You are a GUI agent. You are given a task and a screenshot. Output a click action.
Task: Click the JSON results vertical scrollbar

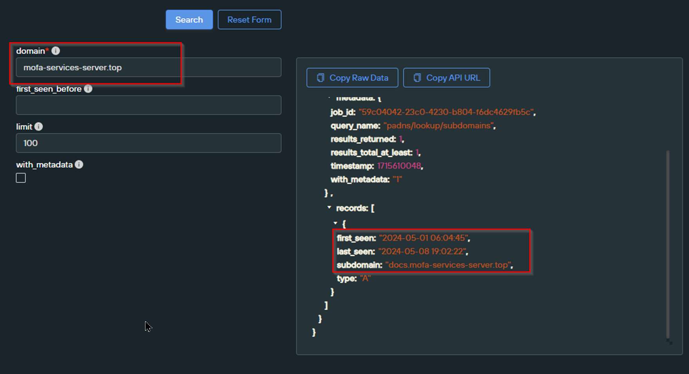668,244
